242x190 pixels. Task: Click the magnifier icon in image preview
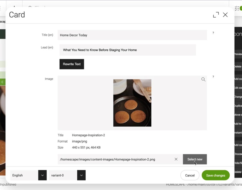203,79
